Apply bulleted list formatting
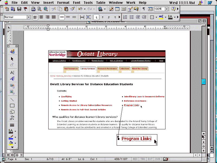The width and height of the screenshot is (217, 163). tap(132, 17)
